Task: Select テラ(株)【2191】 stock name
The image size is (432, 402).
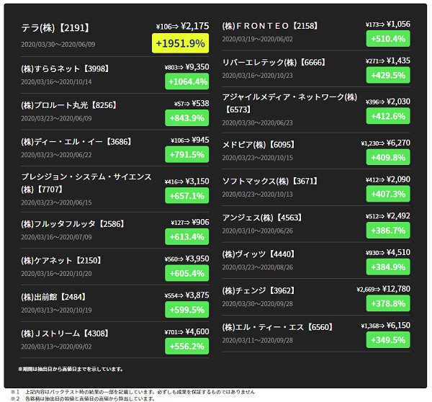Action: (x=55, y=28)
